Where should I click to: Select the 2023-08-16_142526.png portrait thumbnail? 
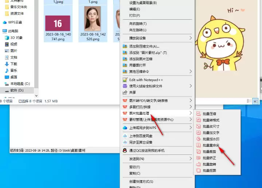[93, 19]
